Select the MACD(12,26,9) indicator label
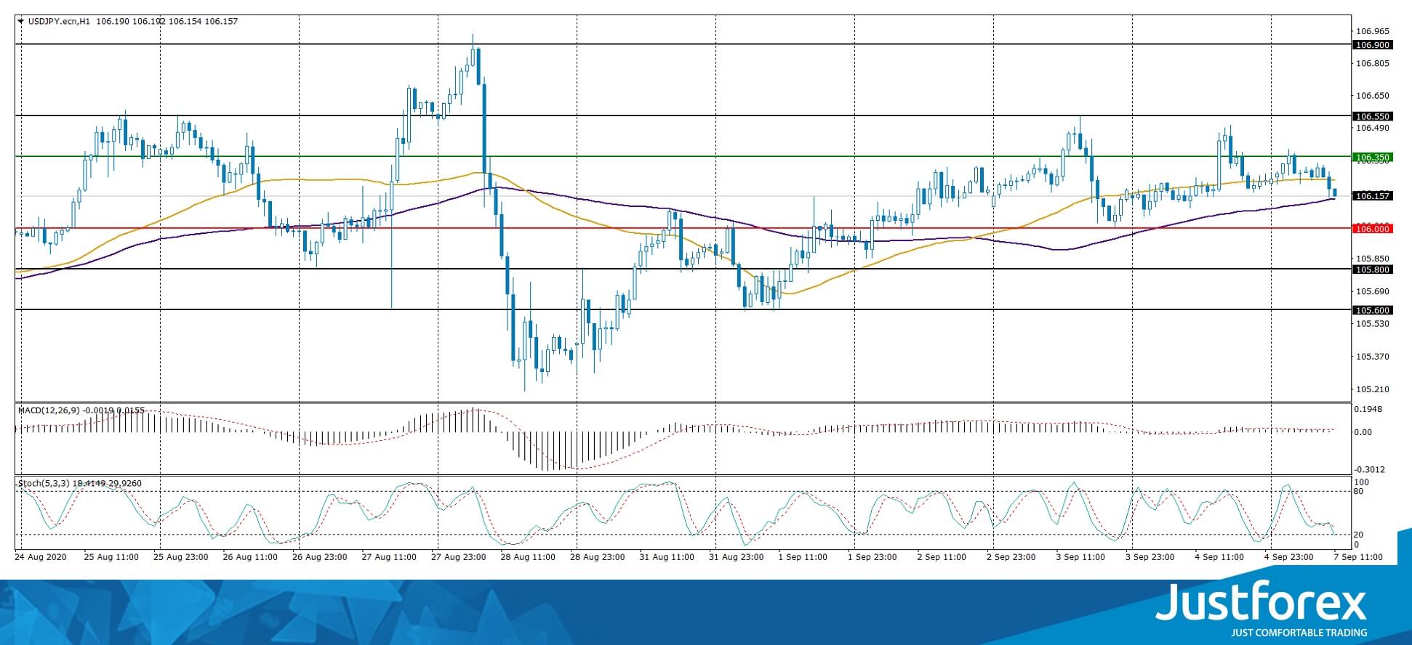The image size is (1412, 645). [x=49, y=410]
